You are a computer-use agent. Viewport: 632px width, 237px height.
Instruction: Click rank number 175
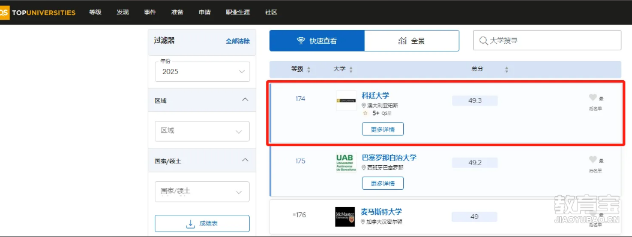300,161
